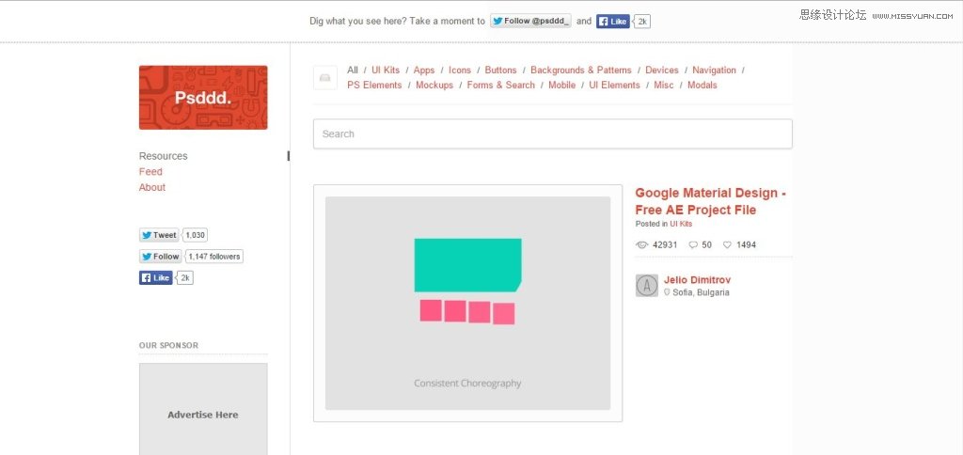
Task: Select the UI Kits category
Action: [x=386, y=70]
